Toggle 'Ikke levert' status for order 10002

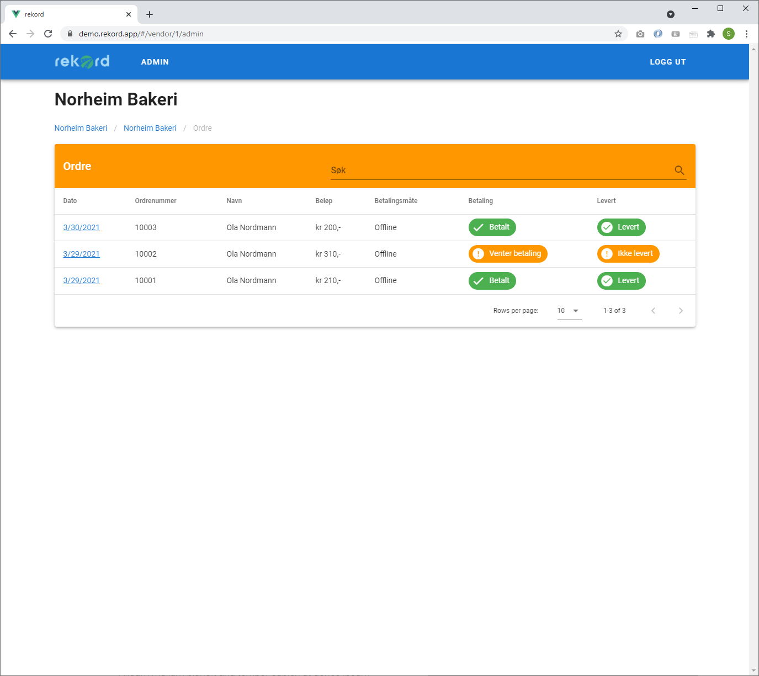coord(628,254)
